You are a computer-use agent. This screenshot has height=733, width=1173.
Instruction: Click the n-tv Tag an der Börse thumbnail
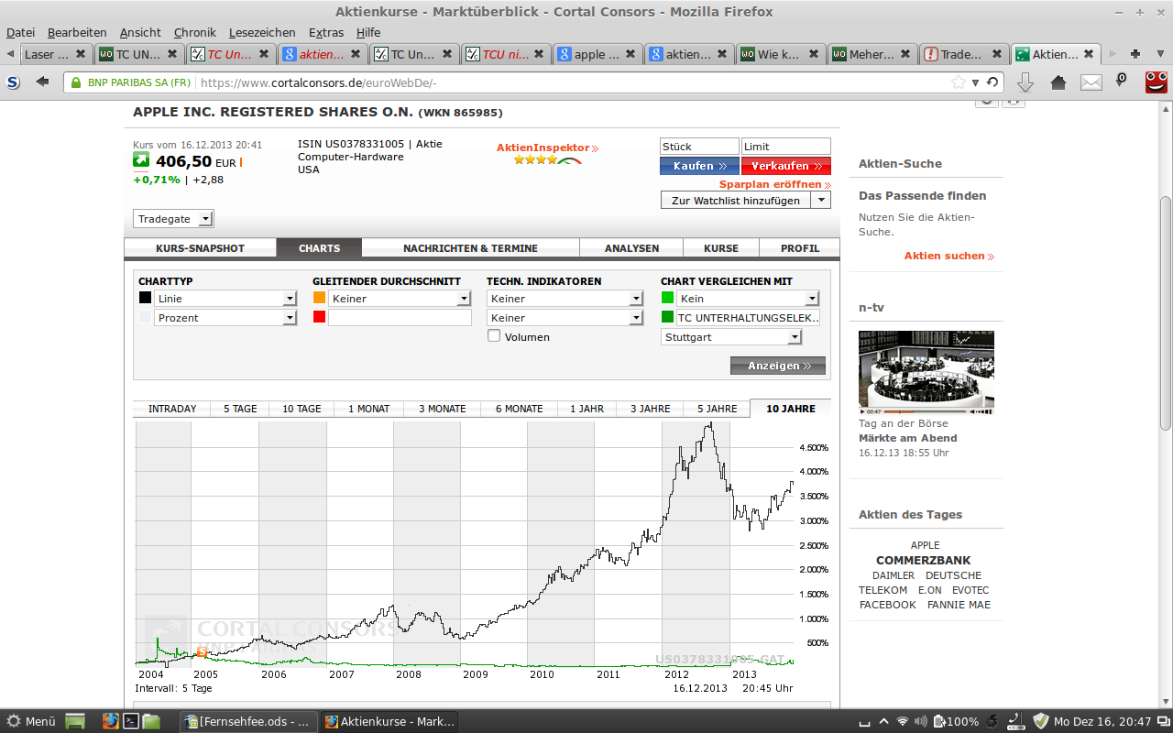[x=926, y=370]
